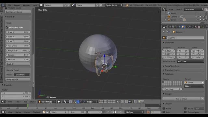Open Particles properties tab icon

202,27
